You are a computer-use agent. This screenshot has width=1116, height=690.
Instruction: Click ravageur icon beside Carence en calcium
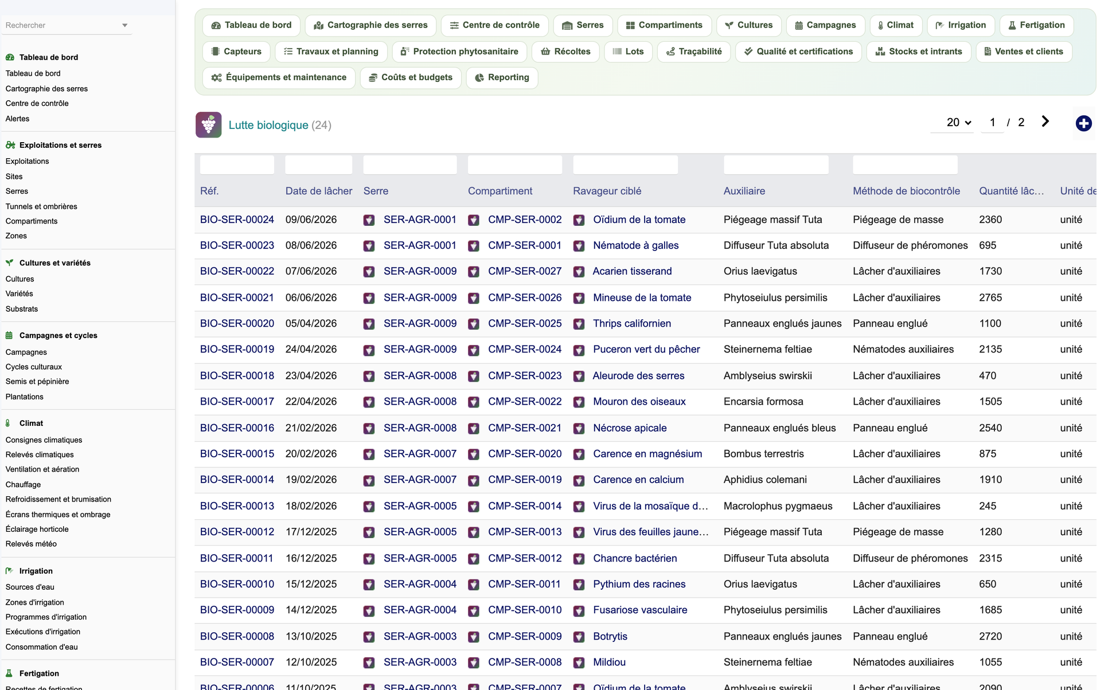579,480
